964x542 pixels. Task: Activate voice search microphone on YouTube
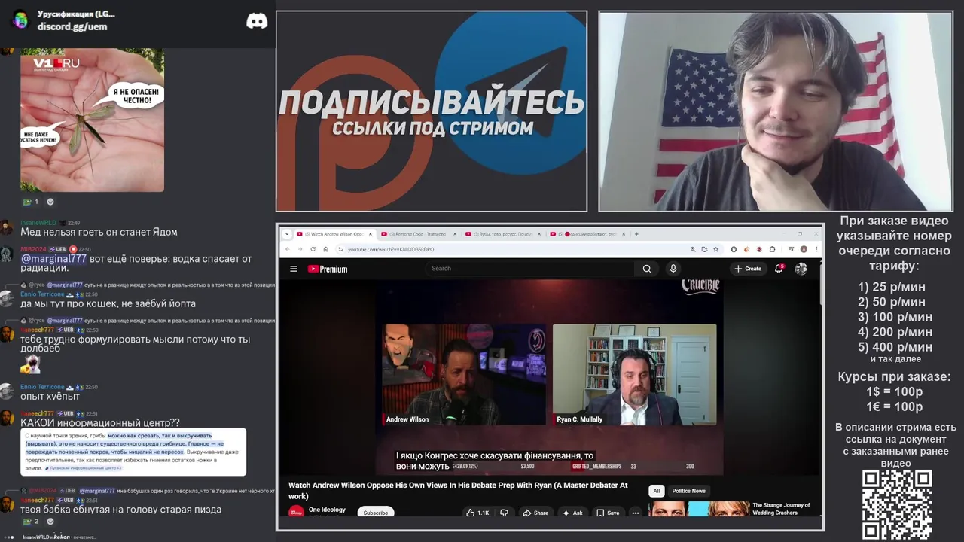point(673,269)
